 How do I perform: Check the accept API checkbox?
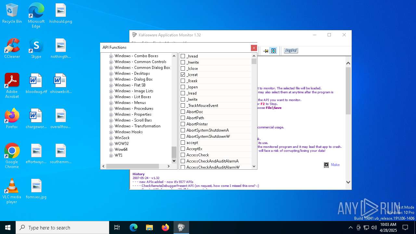[x=183, y=143]
